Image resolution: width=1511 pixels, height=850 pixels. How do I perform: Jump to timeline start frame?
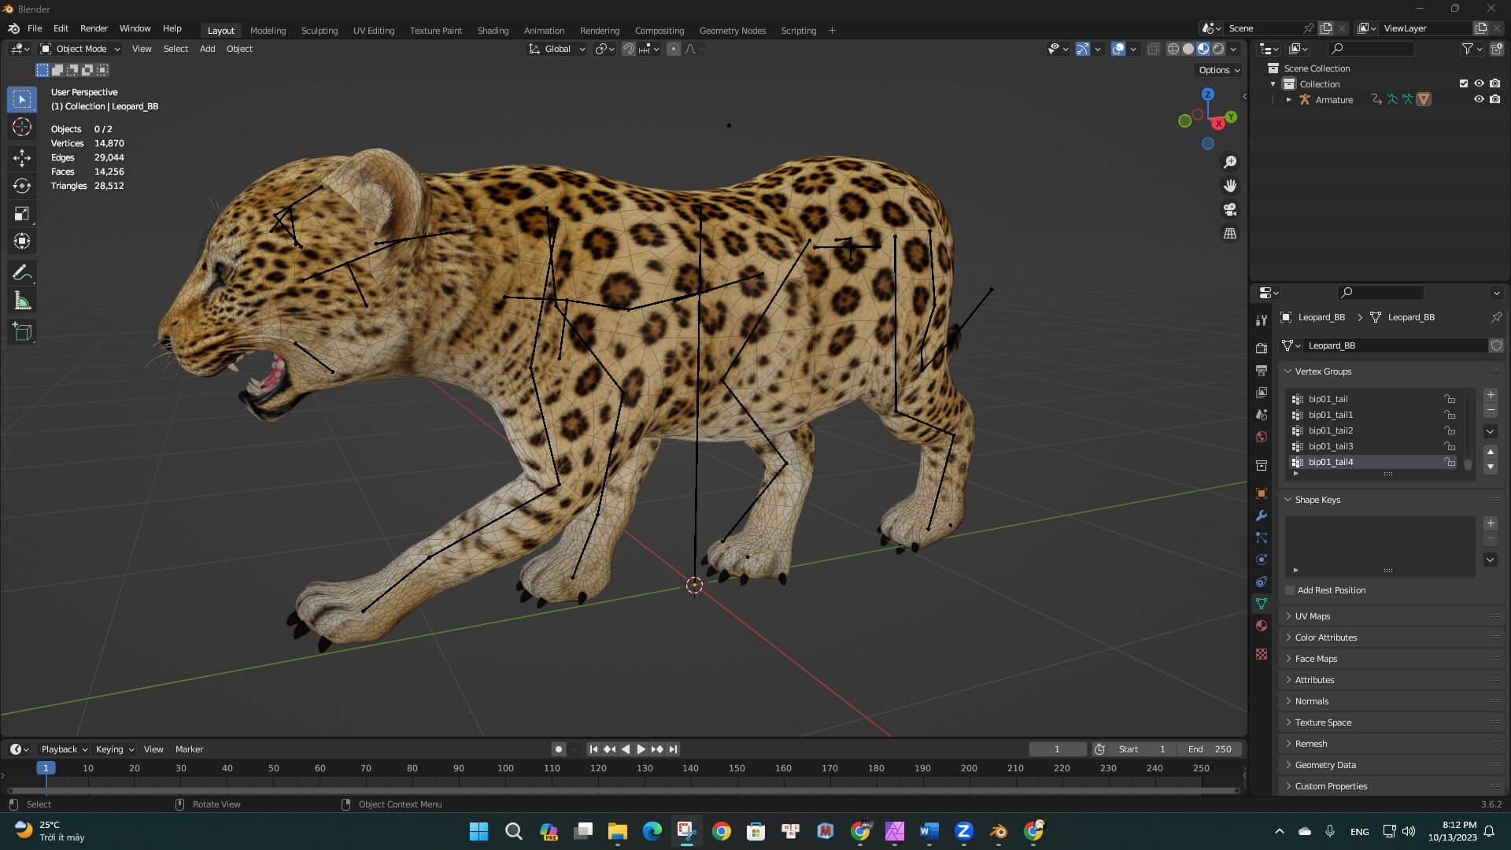tap(593, 749)
